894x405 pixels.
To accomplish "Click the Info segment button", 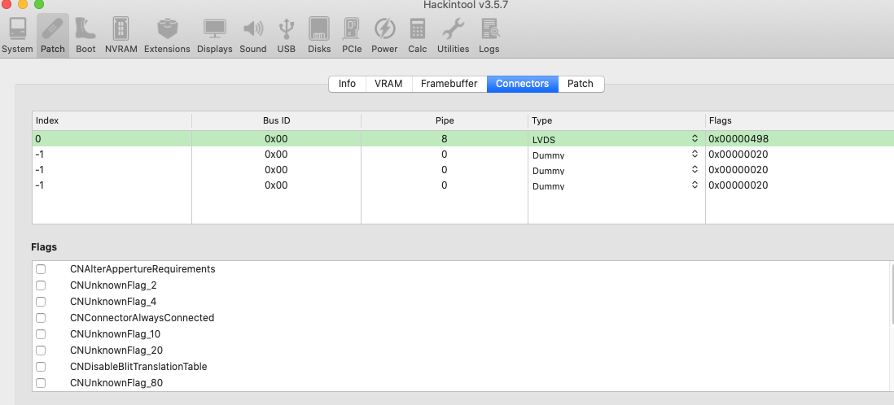I will (347, 84).
